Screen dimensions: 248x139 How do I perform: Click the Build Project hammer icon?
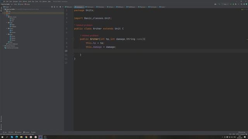[x=219, y=4]
